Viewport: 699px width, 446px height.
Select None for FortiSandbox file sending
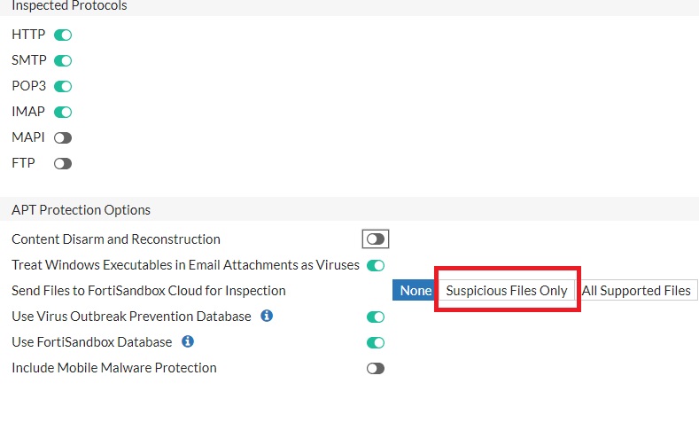(x=416, y=291)
